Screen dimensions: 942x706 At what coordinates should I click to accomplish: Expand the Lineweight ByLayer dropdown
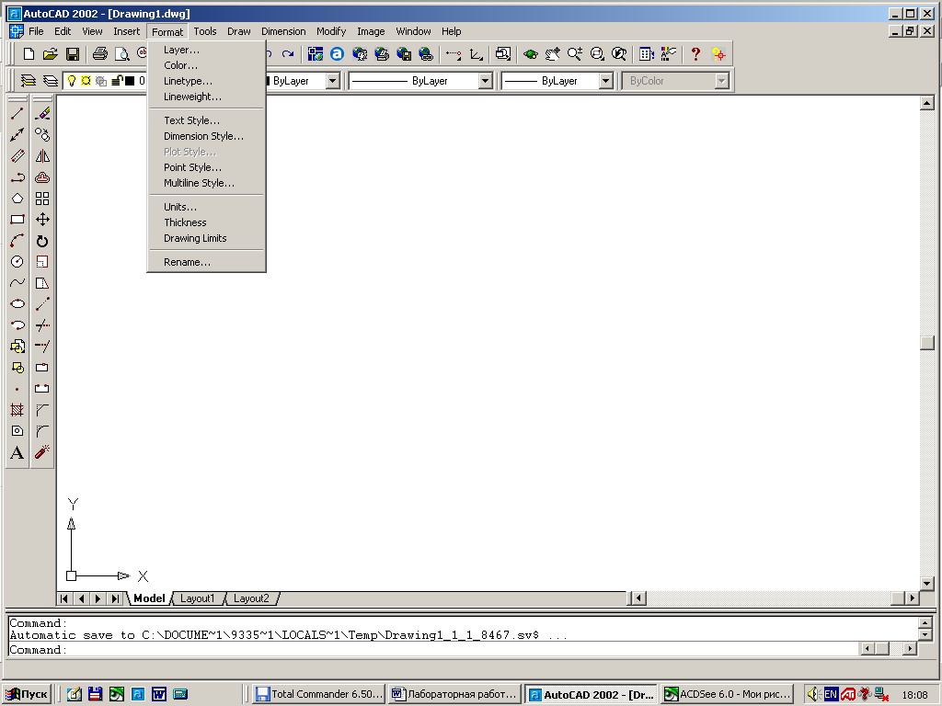[605, 81]
